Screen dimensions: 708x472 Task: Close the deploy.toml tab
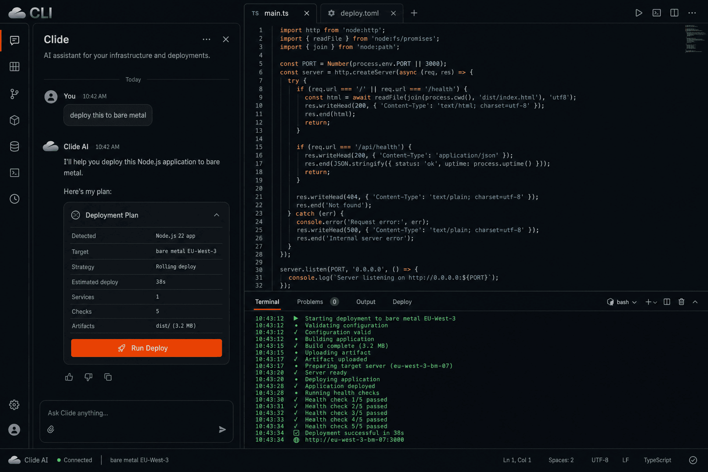pyautogui.click(x=393, y=13)
